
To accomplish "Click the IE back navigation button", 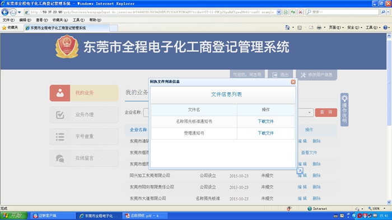I will (x=4, y=12).
